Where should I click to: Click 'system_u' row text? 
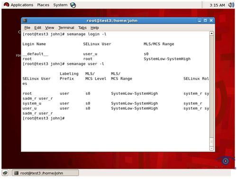click(x=32, y=104)
